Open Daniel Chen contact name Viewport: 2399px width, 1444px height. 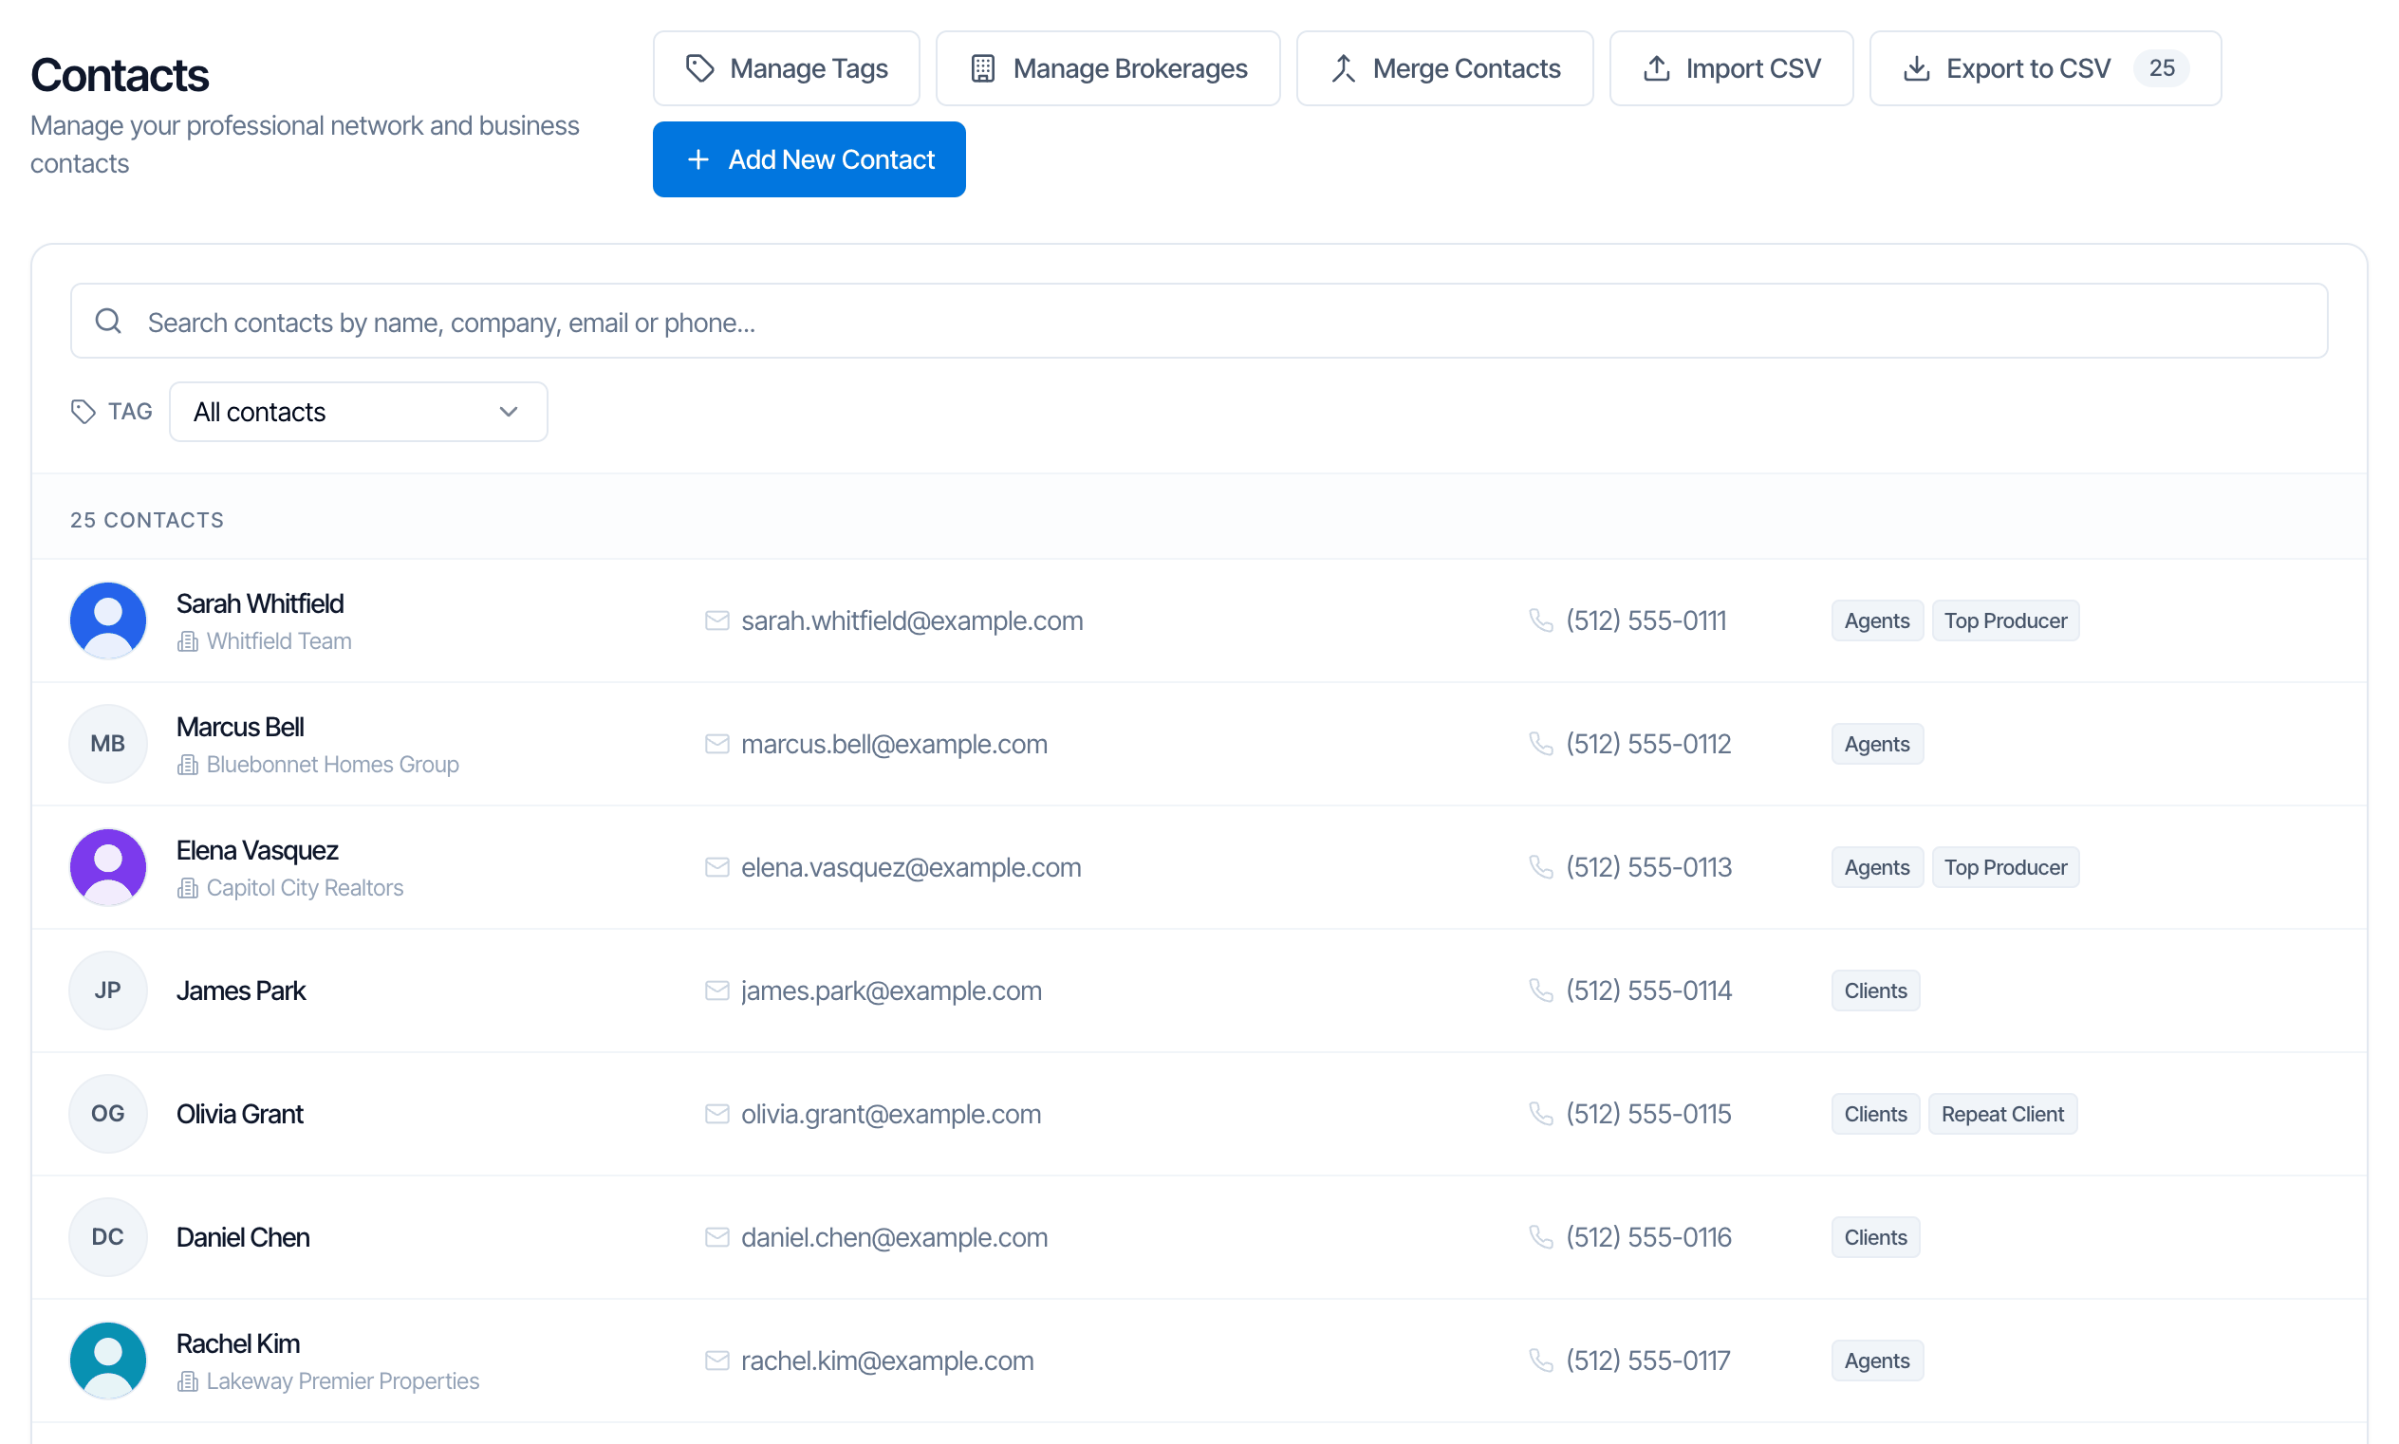pos(242,1237)
